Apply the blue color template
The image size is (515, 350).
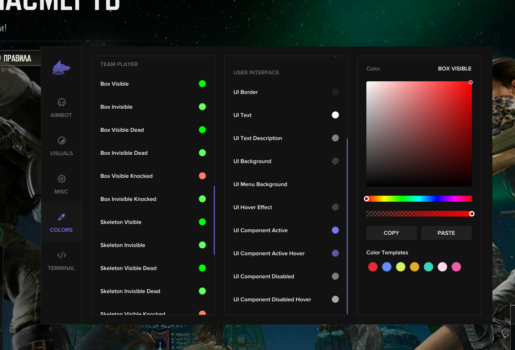387,267
